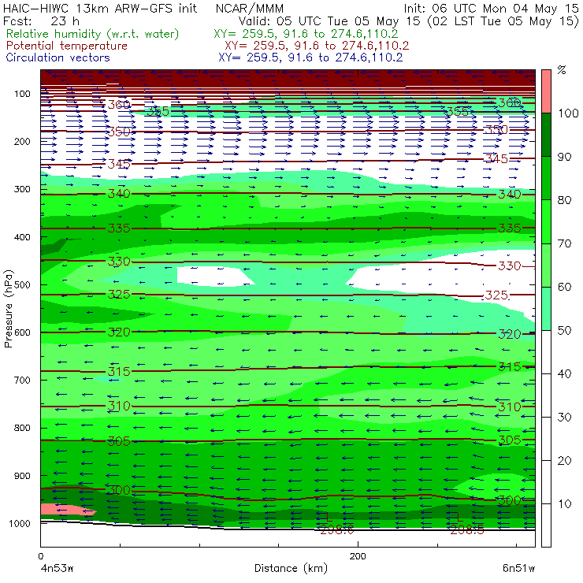Select the darkest green 90–100% colorbar segment
583x583 pixels.
click(546, 135)
